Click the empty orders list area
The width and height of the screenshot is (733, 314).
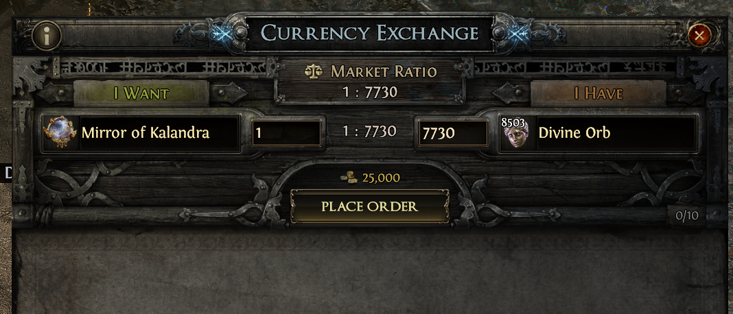point(369,271)
